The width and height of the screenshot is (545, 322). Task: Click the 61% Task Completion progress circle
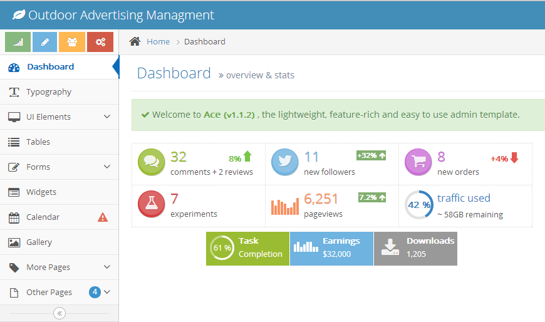(x=222, y=248)
